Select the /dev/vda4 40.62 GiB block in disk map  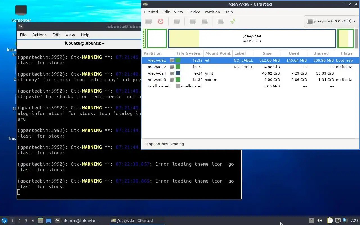[252, 39]
